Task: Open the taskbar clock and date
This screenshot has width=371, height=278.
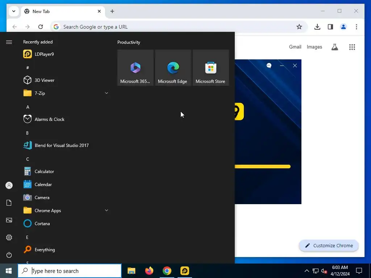Action: pyautogui.click(x=340, y=271)
